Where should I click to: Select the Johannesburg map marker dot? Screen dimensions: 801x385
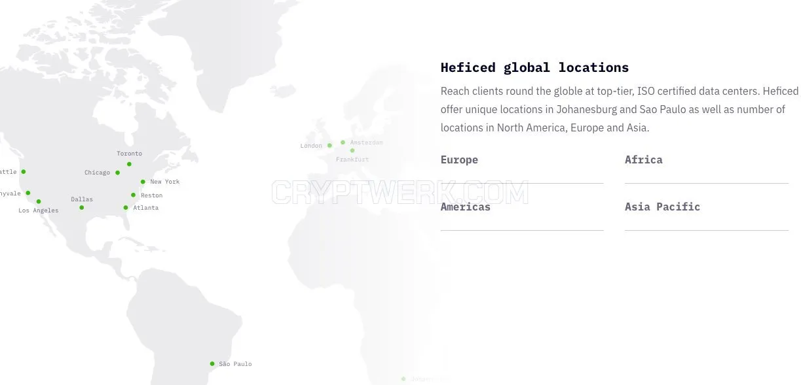(x=403, y=378)
